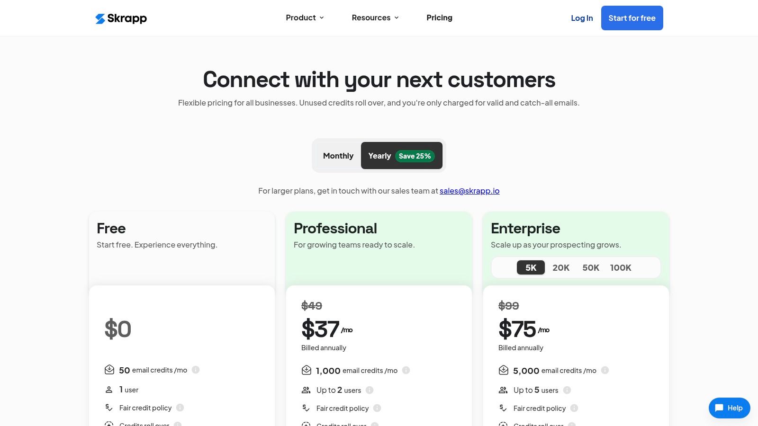
Task: Email sales@skrapp.io via the link
Action: (x=469, y=191)
